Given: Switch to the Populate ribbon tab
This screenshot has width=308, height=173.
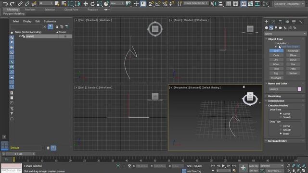Looking at the screenshot, I should pyautogui.click(x=93, y=10).
